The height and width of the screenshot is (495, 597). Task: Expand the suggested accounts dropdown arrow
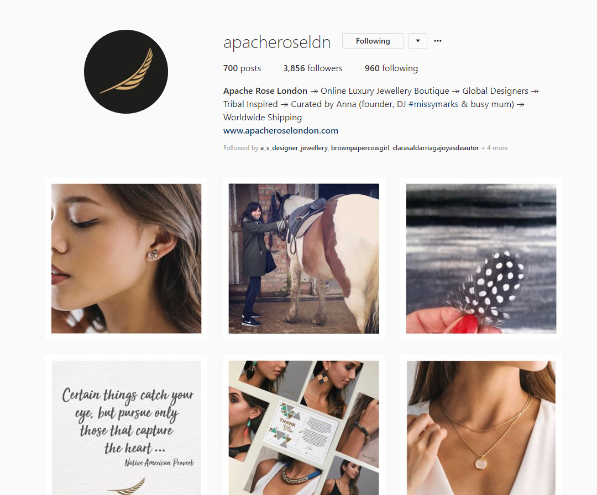point(418,41)
